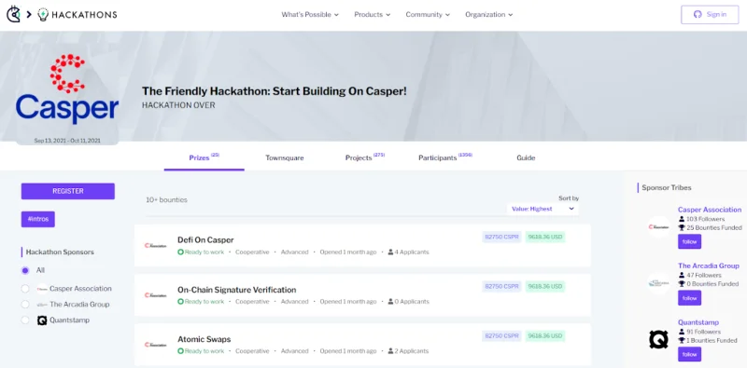Switch to the Prizes tab
The width and height of the screenshot is (747, 368).
[204, 157]
